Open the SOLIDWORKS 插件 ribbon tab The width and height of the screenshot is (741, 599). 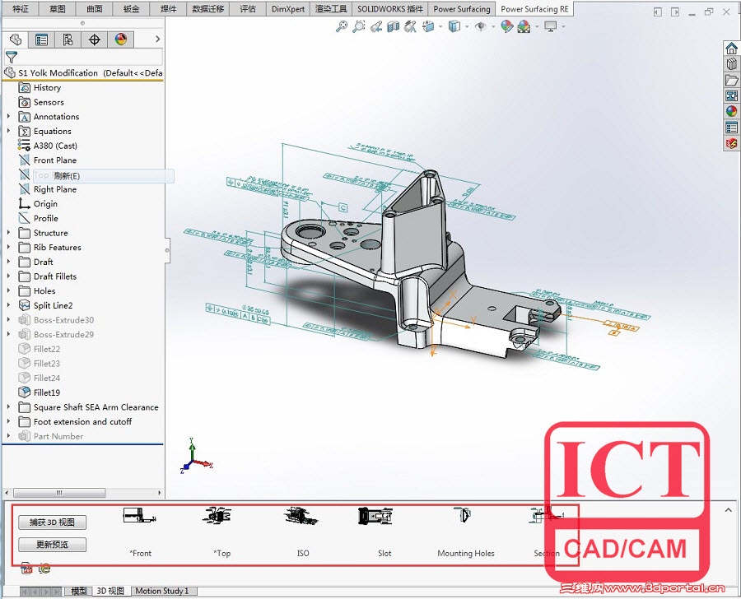390,9
